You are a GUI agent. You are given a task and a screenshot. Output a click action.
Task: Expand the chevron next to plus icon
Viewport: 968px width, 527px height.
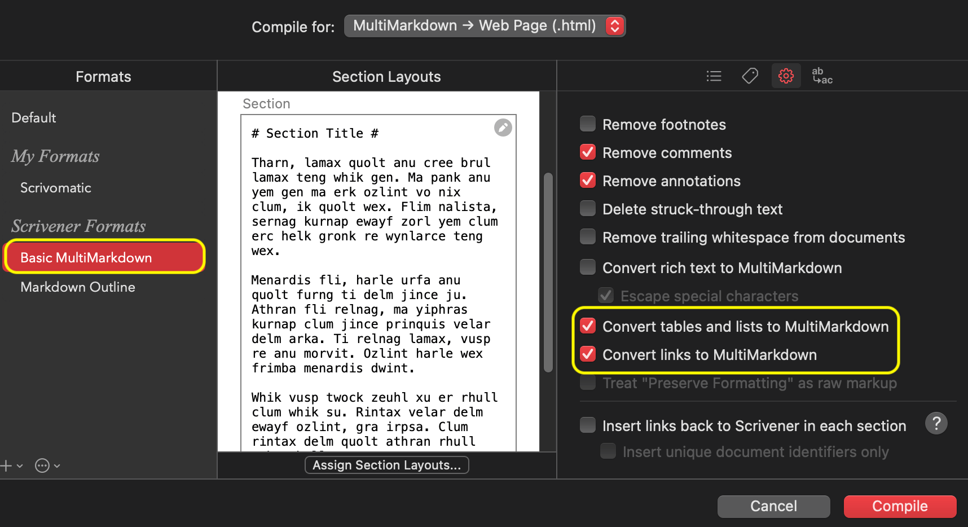[20, 466]
